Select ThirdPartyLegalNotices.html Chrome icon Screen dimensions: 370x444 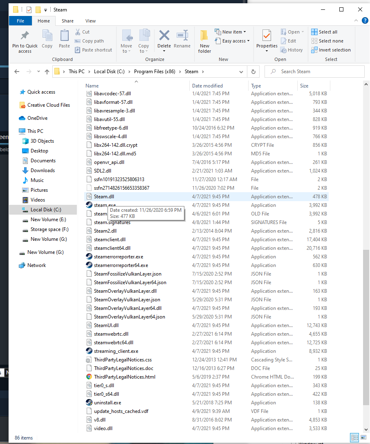89,377
